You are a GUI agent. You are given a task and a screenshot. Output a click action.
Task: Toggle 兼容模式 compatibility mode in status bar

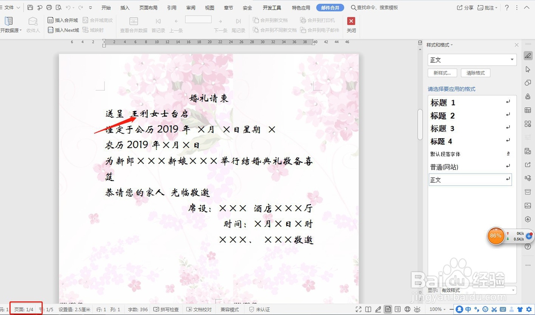[x=230, y=309]
